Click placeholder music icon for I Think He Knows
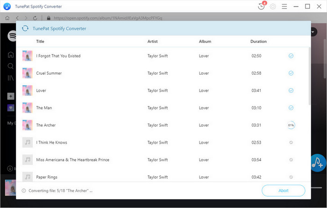 tap(27, 142)
